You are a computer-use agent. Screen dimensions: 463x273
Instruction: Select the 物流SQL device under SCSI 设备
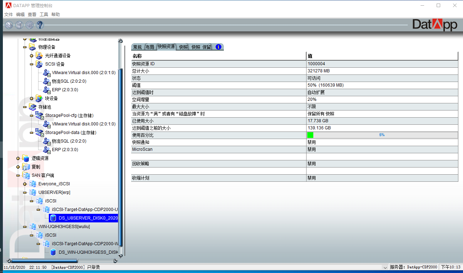(x=69, y=81)
